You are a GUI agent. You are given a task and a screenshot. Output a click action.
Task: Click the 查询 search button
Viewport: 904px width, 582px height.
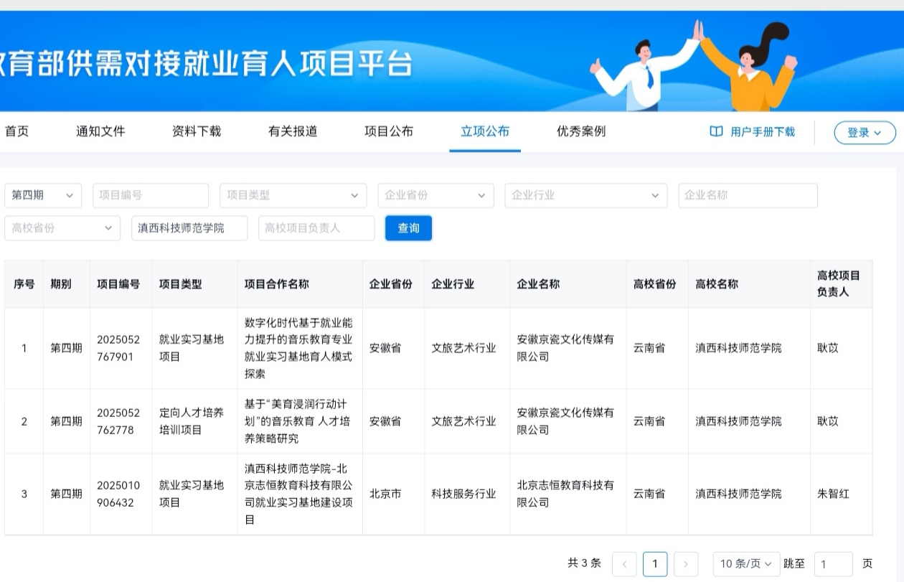tap(408, 228)
